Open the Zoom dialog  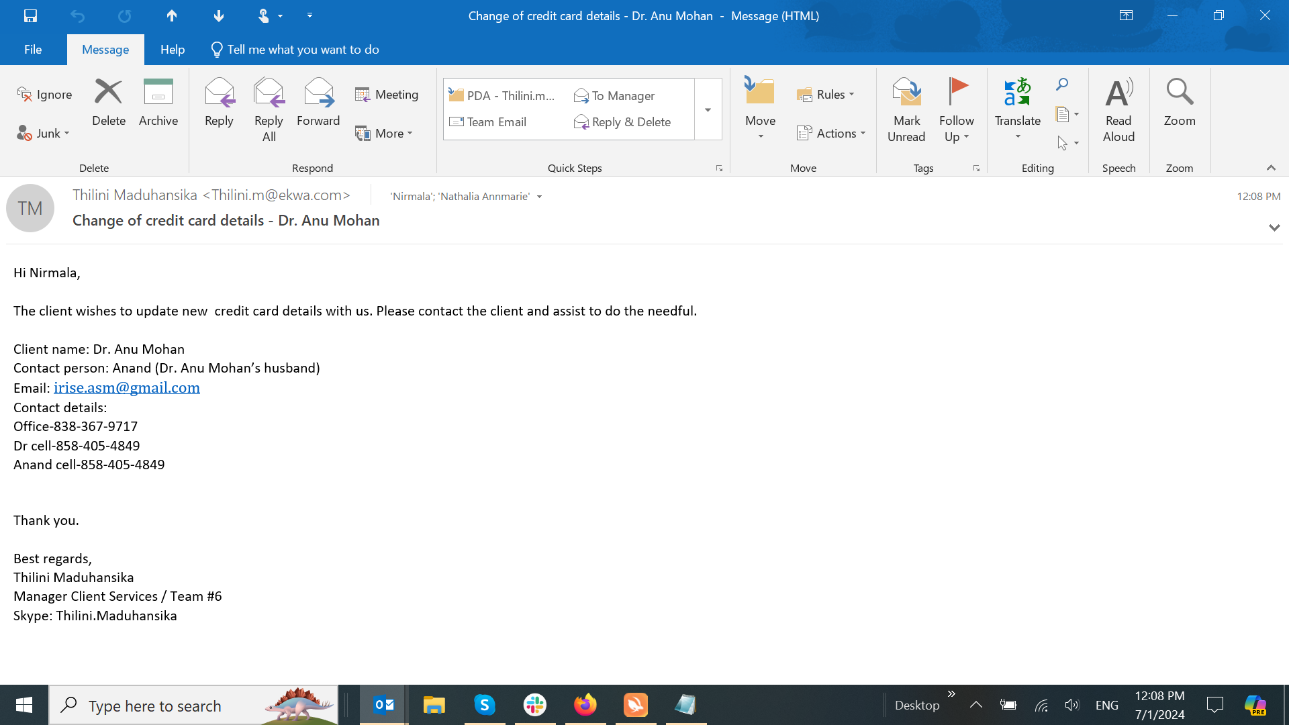pos(1180,102)
